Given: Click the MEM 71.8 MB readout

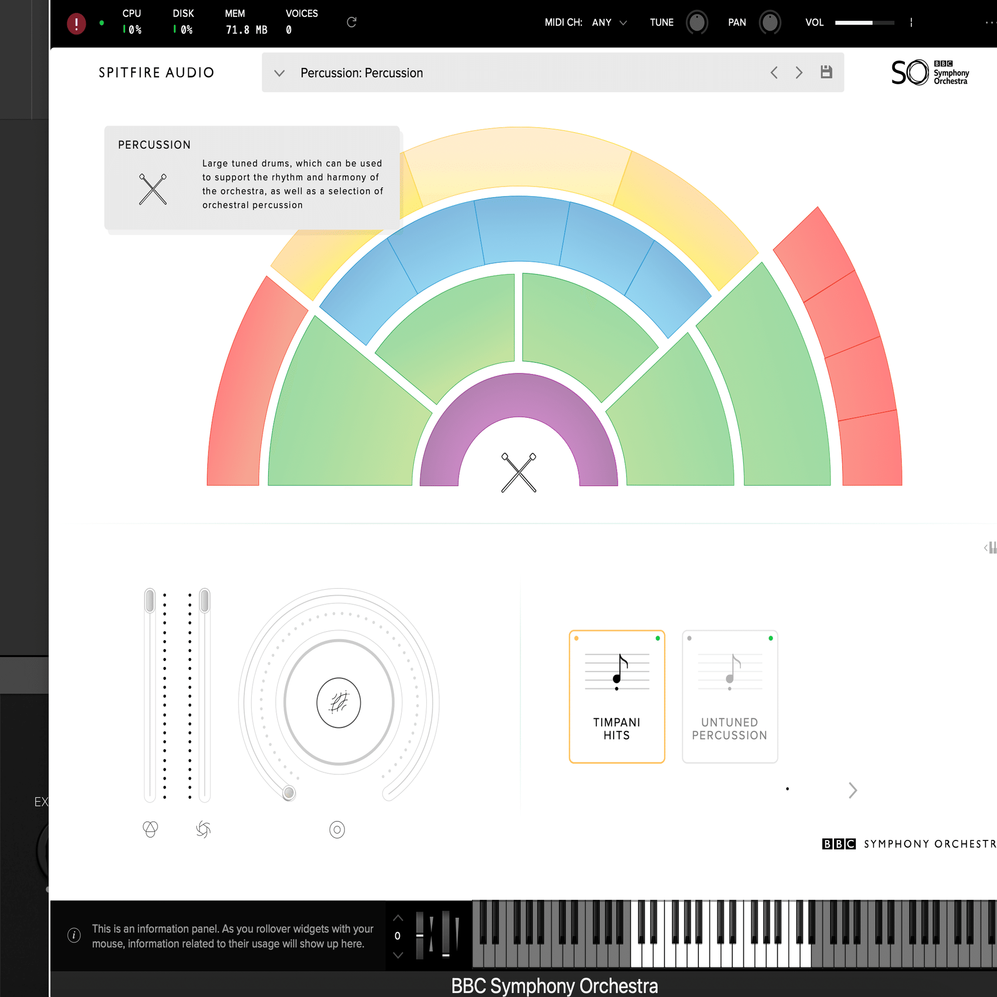Looking at the screenshot, I should point(246,21).
